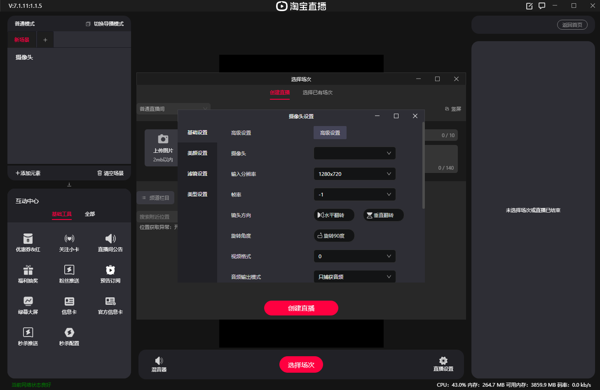Open the 秒杀推送 flash sale push
Screen dimensions: 600x390
[x=28, y=336]
